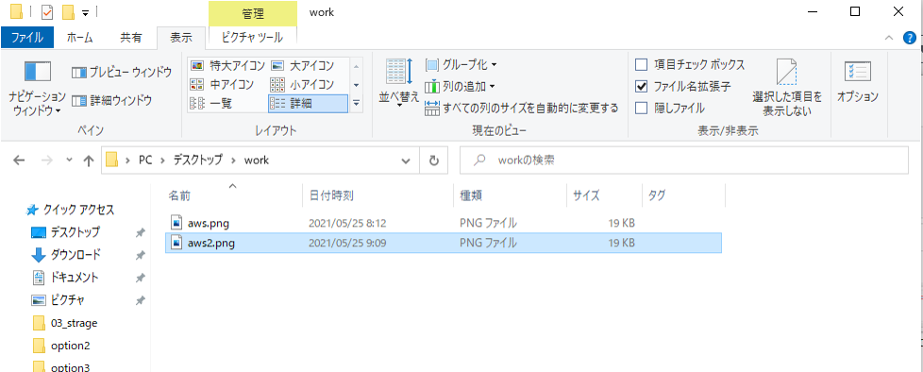The width and height of the screenshot is (923, 372).
Task: Toggle Item check boxes (項目チェック ボックス)
Action: point(690,65)
